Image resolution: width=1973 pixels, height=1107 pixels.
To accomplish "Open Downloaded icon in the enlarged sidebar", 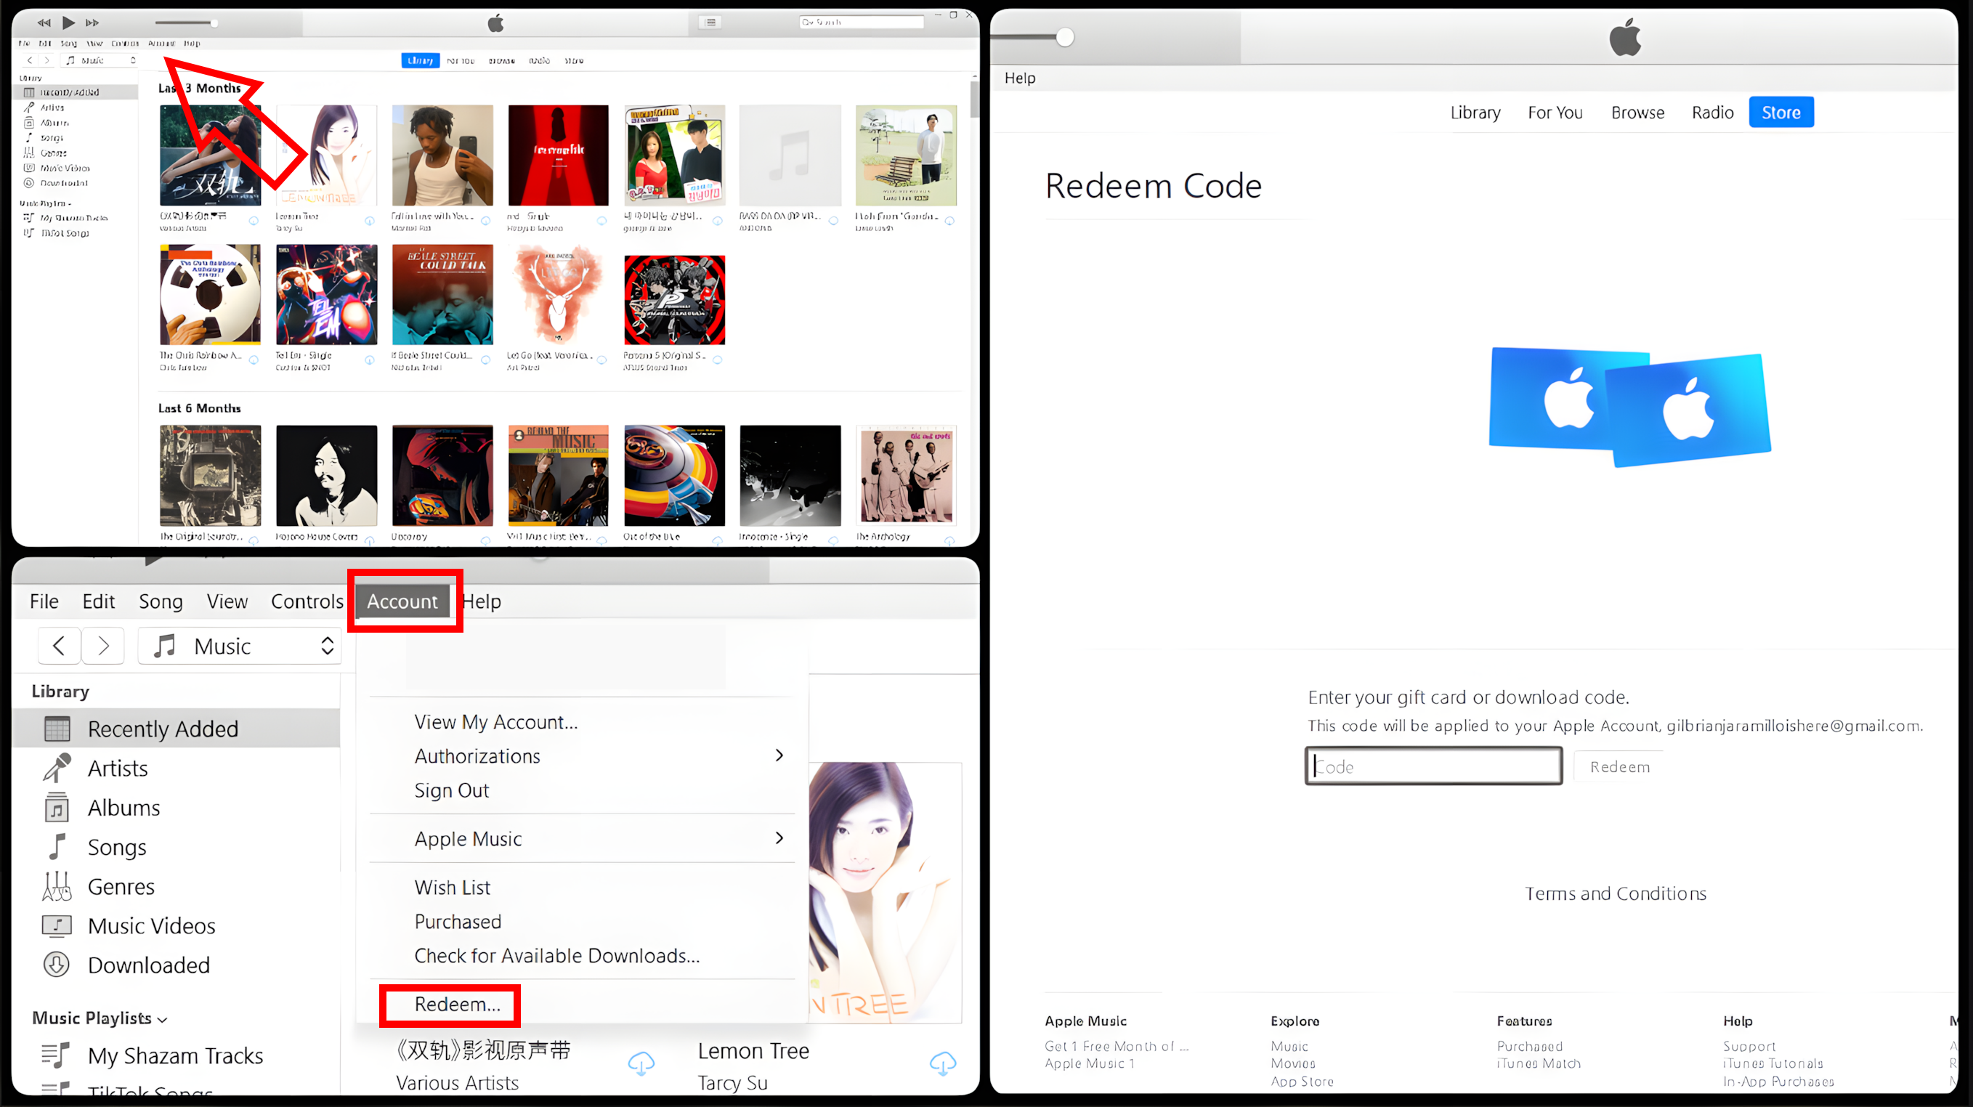I will (x=57, y=965).
